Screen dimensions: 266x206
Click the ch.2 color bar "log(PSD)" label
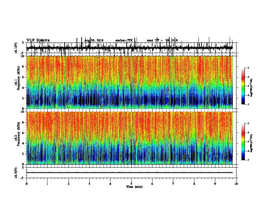click(251, 143)
